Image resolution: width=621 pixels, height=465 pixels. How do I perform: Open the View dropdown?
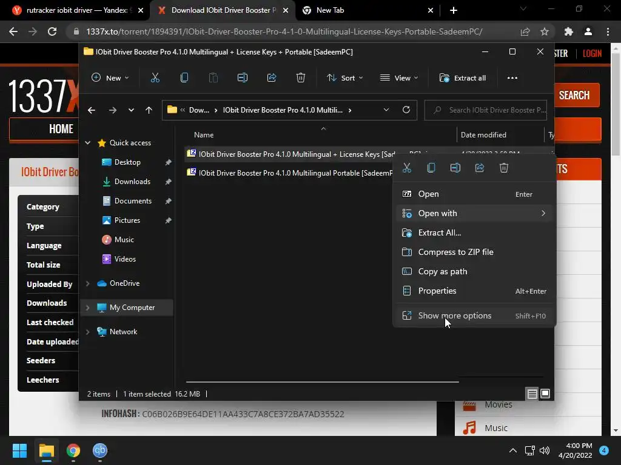point(399,78)
